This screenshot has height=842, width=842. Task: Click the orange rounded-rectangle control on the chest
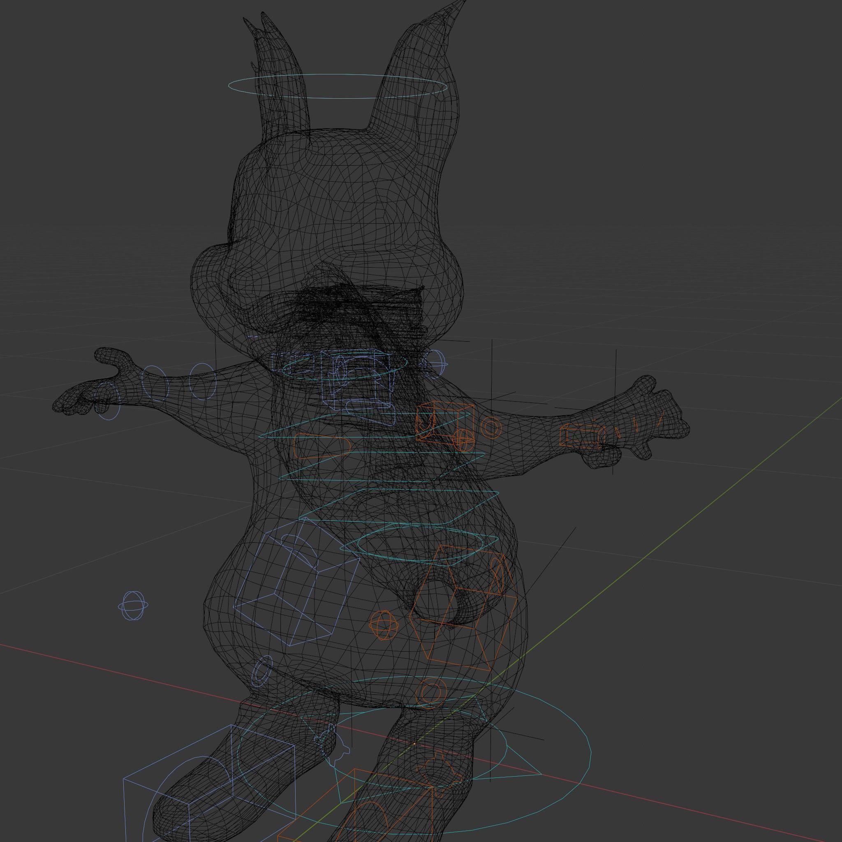pyautogui.click(x=322, y=446)
